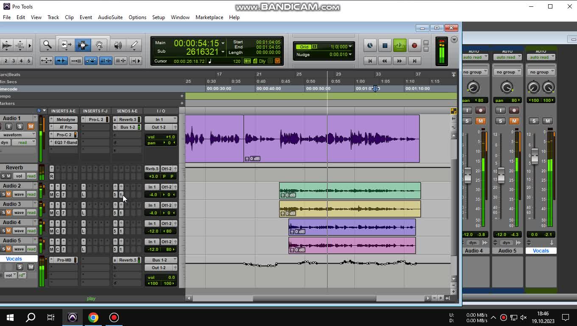577x326 pixels.
Task: Open the Melodyne insert on Audio 1
Action: pos(65,120)
